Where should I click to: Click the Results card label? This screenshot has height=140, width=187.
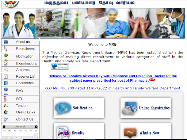click(x=78, y=133)
